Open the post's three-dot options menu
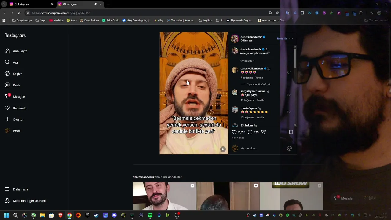The height and width of the screenshot is (220, 391). [x=291, y=38]
